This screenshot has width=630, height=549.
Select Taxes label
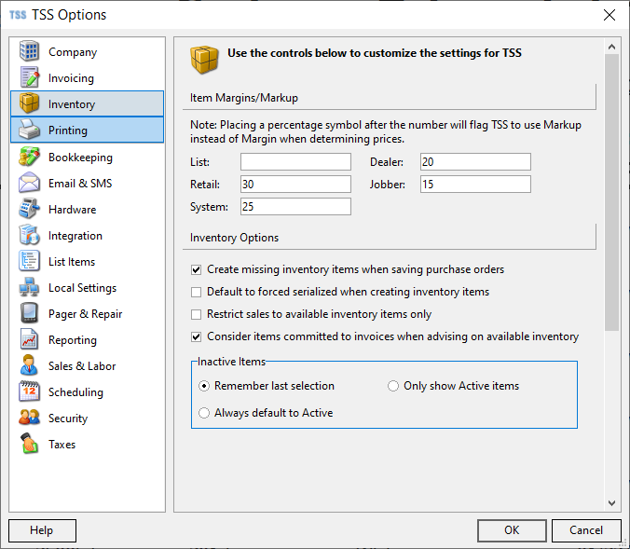pos(62,445)
